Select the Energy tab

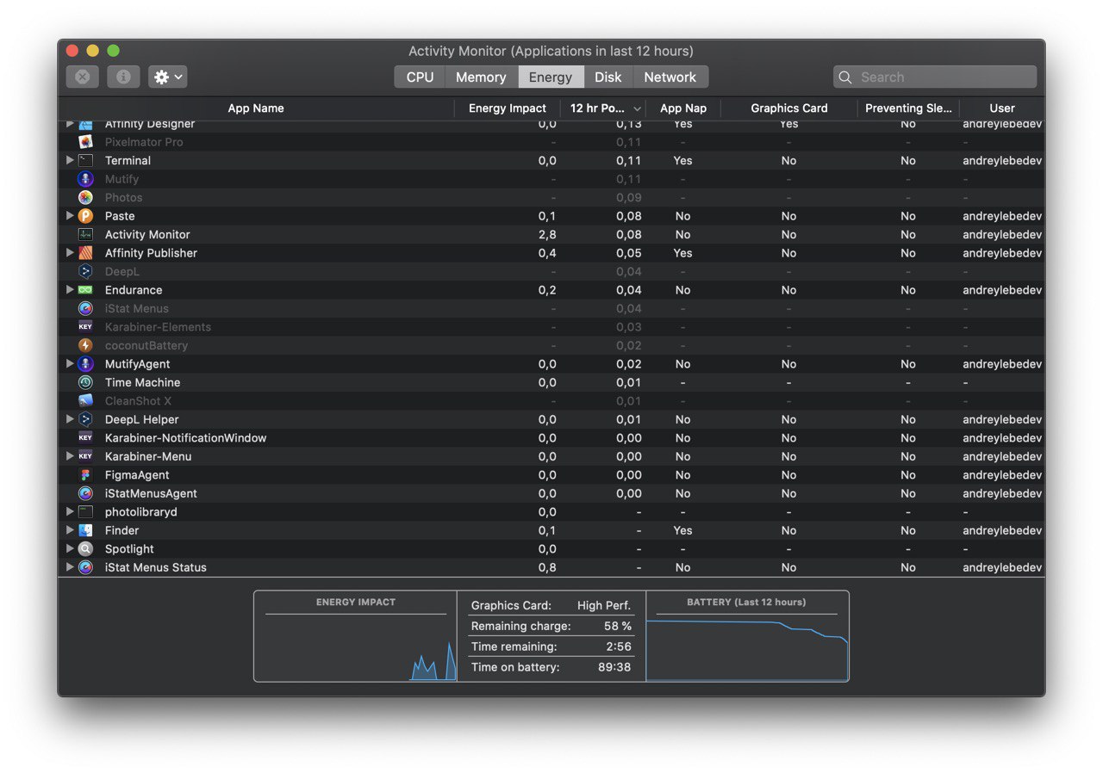pyautogui.click(x=551, y=77)
